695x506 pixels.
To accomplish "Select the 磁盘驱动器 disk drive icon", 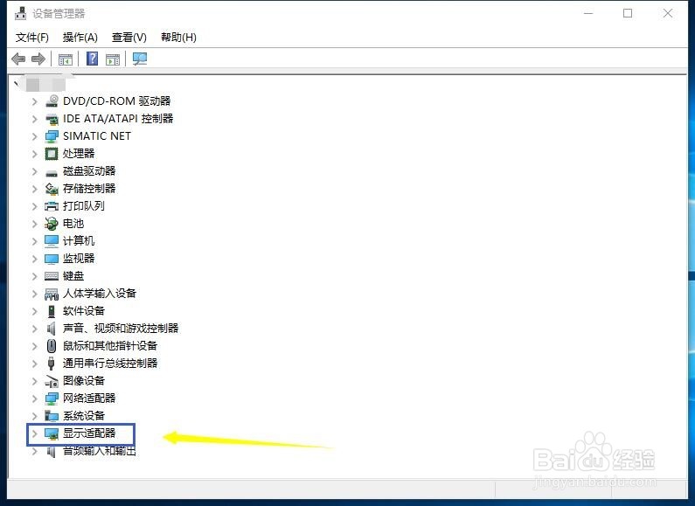I will click(52, 172).
